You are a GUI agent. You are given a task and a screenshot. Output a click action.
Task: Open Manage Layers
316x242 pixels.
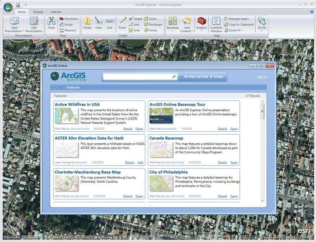click(x=236, y=19)
